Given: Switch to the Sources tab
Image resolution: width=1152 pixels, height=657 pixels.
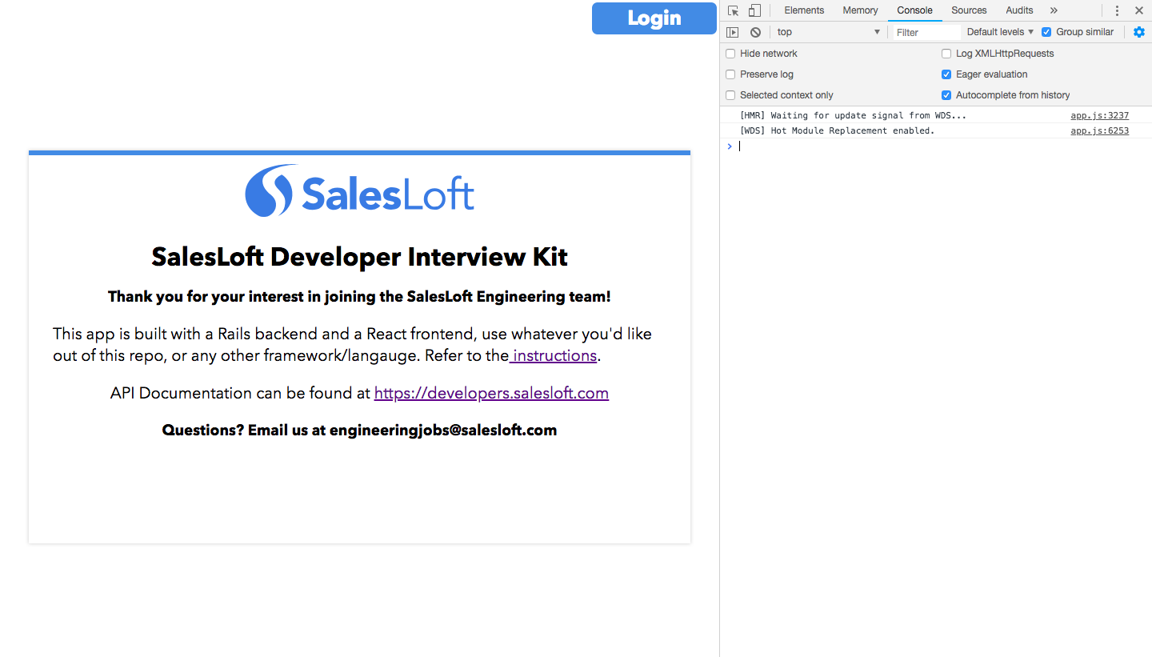Looking at the screenshot, I should click(969, 10).
